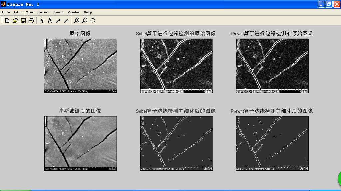This screenshot has width=341, height=191.
Task: Close the Figure No. 1 window
Action: pyautogui.click(x=337, y=4)
